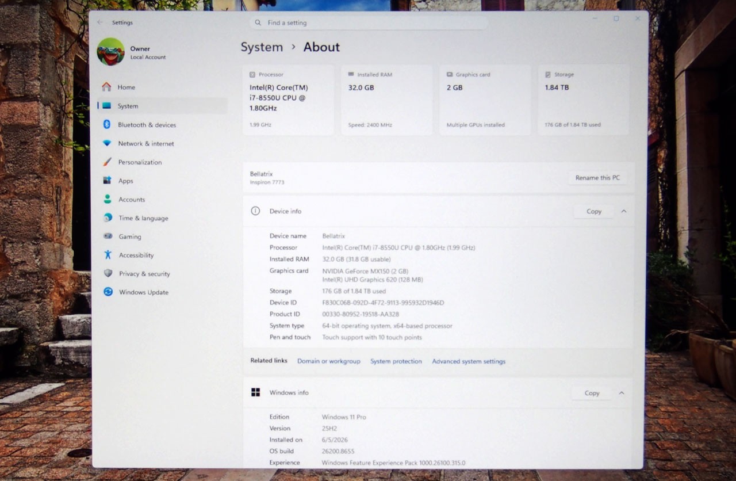Click the Personalization paintbrush icon

107,162
